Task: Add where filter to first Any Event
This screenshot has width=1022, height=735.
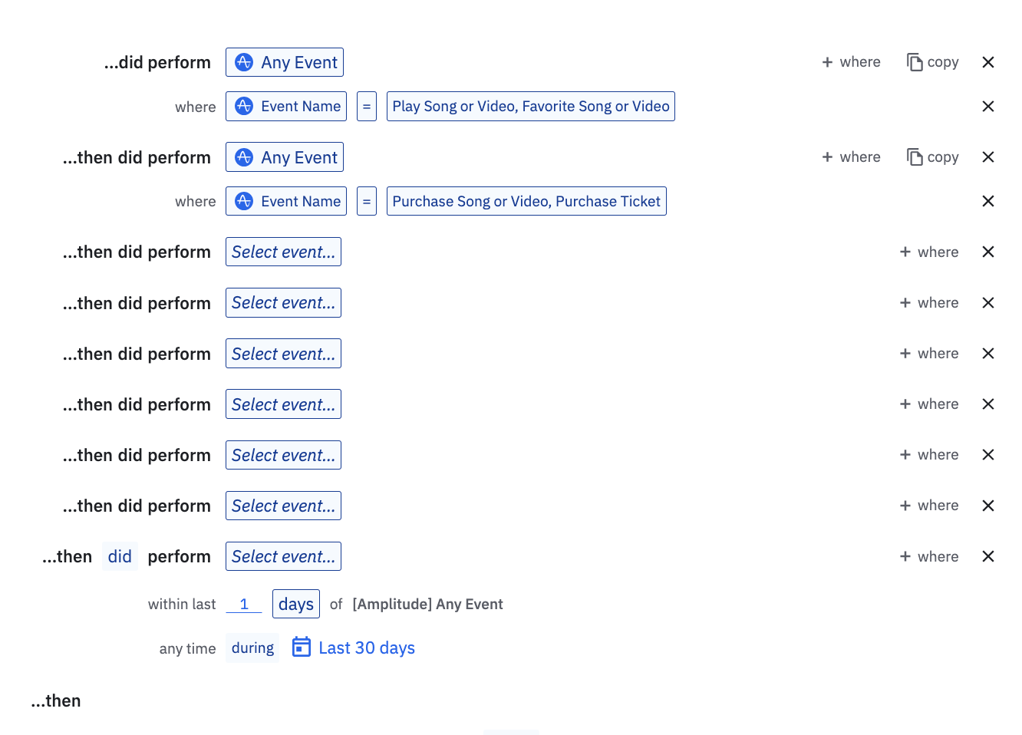Action: click(851, 62)
